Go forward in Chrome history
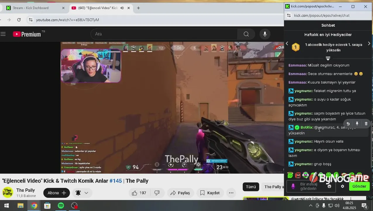Image resolution: width=373 pixels, height=211 pixels. 9,20
